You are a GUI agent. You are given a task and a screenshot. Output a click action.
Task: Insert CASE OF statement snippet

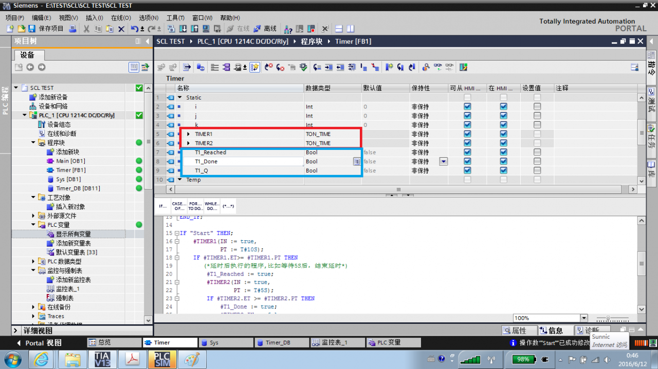click(x=179, y=206)
